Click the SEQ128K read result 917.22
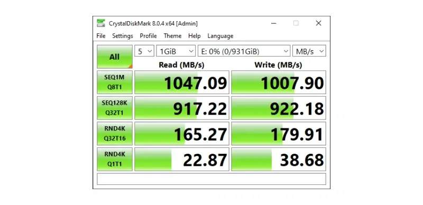The height and width of the screenshot is (205, 423). coord(182,108)
